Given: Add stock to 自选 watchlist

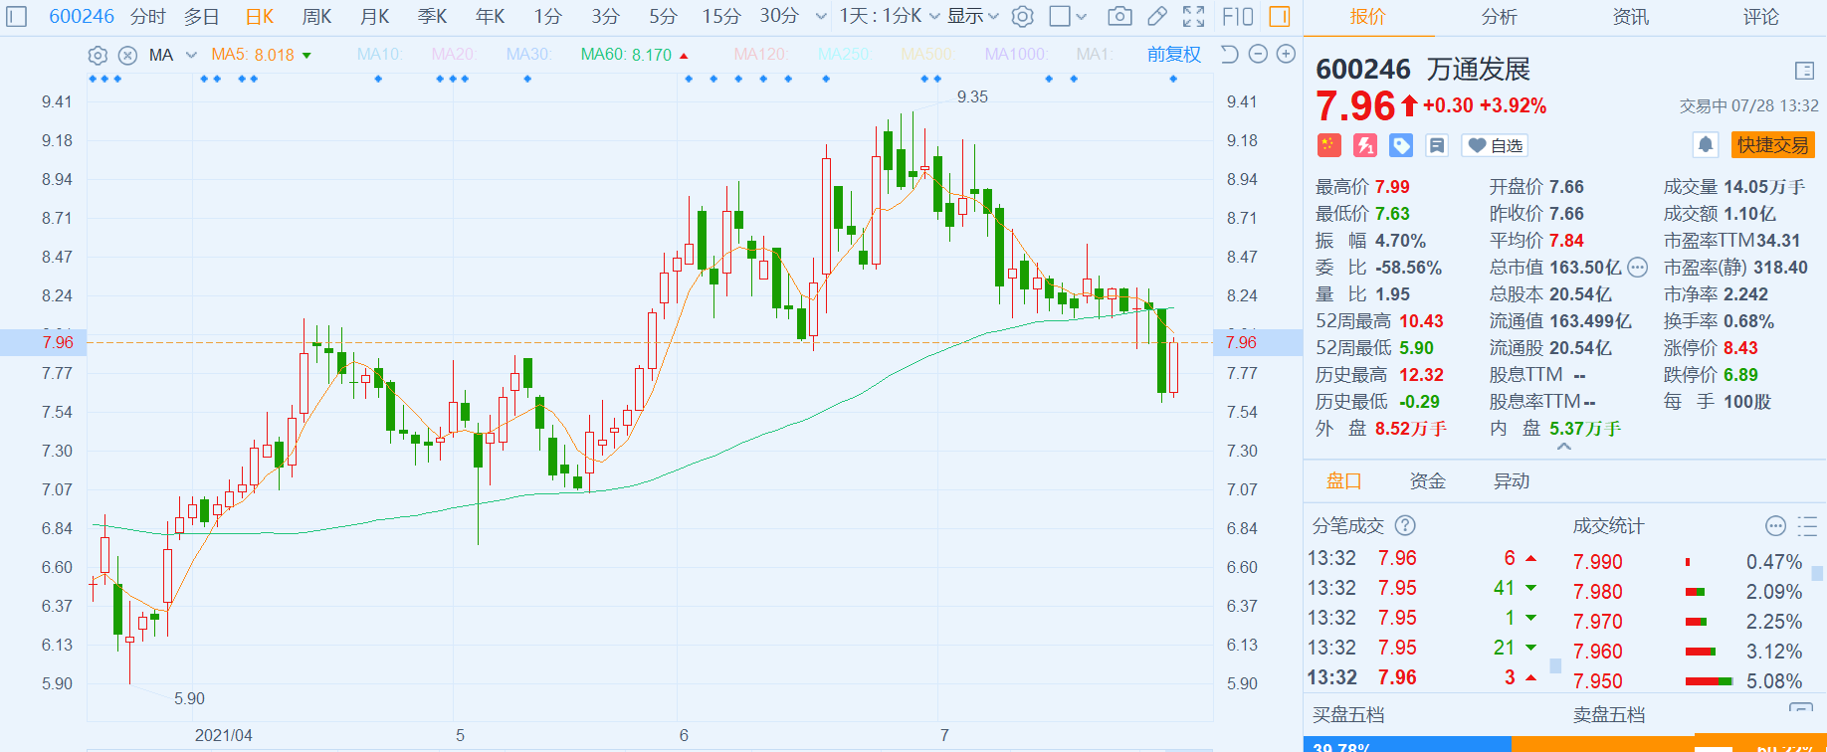Looking at the screenshot, I should [x=1495, y=145].
